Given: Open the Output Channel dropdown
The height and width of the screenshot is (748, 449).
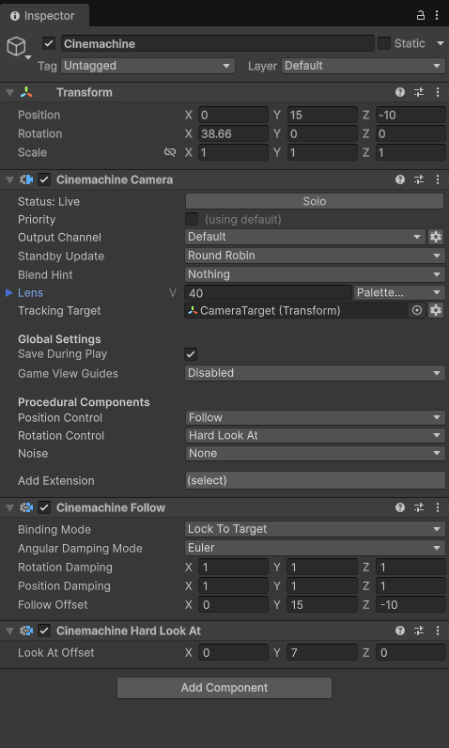Looking at the screenshot, I should click(304, 237).
